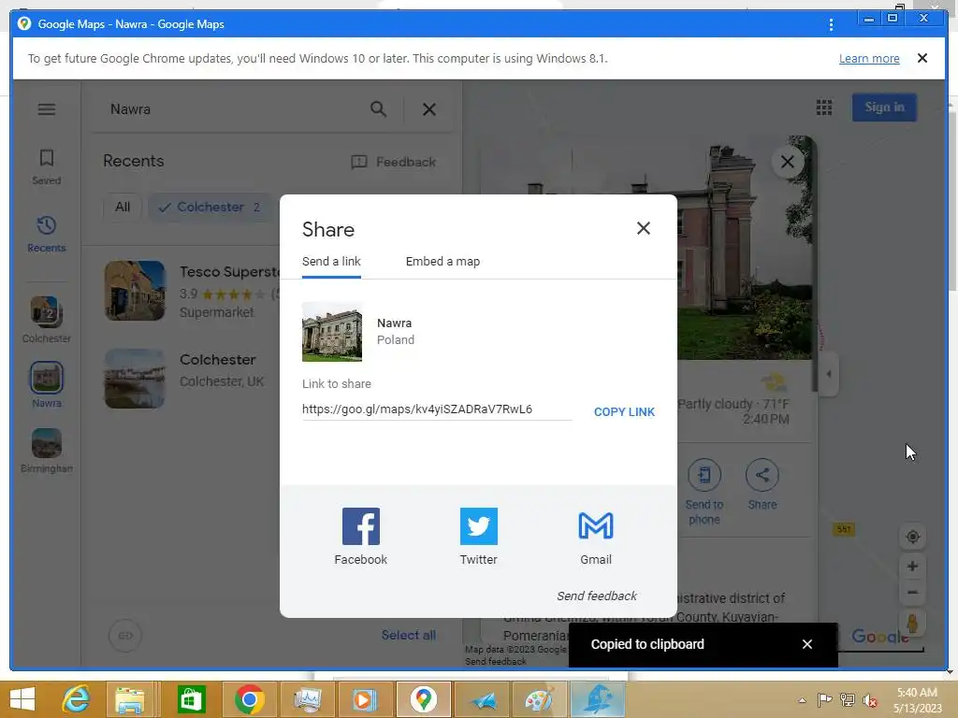Click Colchester thumbnail image

click(x=135, y=379)
